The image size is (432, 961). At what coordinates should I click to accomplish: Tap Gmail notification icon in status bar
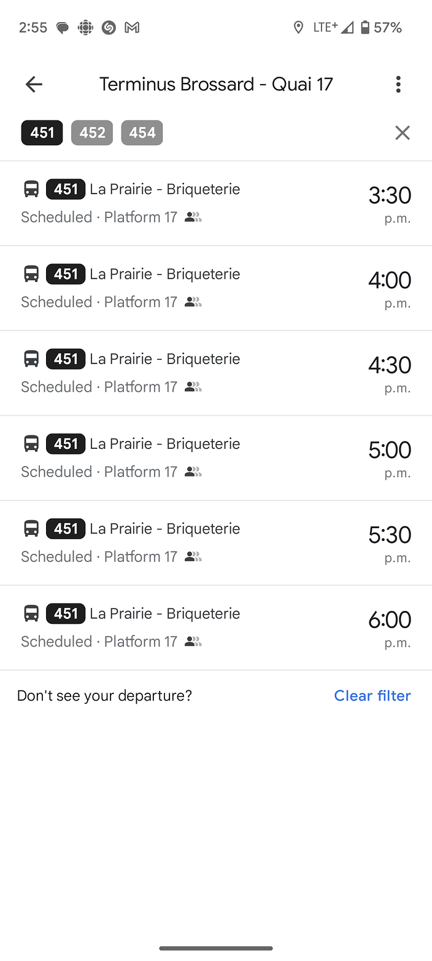tap(132, 28)
